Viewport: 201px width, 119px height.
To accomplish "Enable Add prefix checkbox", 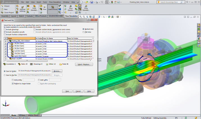I will (13, 80).
